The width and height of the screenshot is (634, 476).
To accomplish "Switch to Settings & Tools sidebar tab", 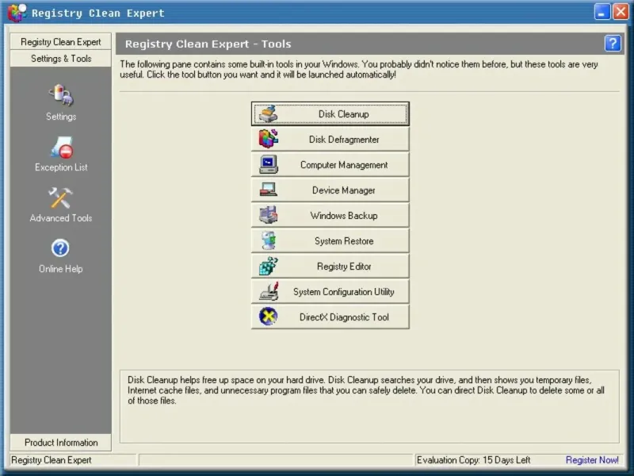I will point(61,59).
